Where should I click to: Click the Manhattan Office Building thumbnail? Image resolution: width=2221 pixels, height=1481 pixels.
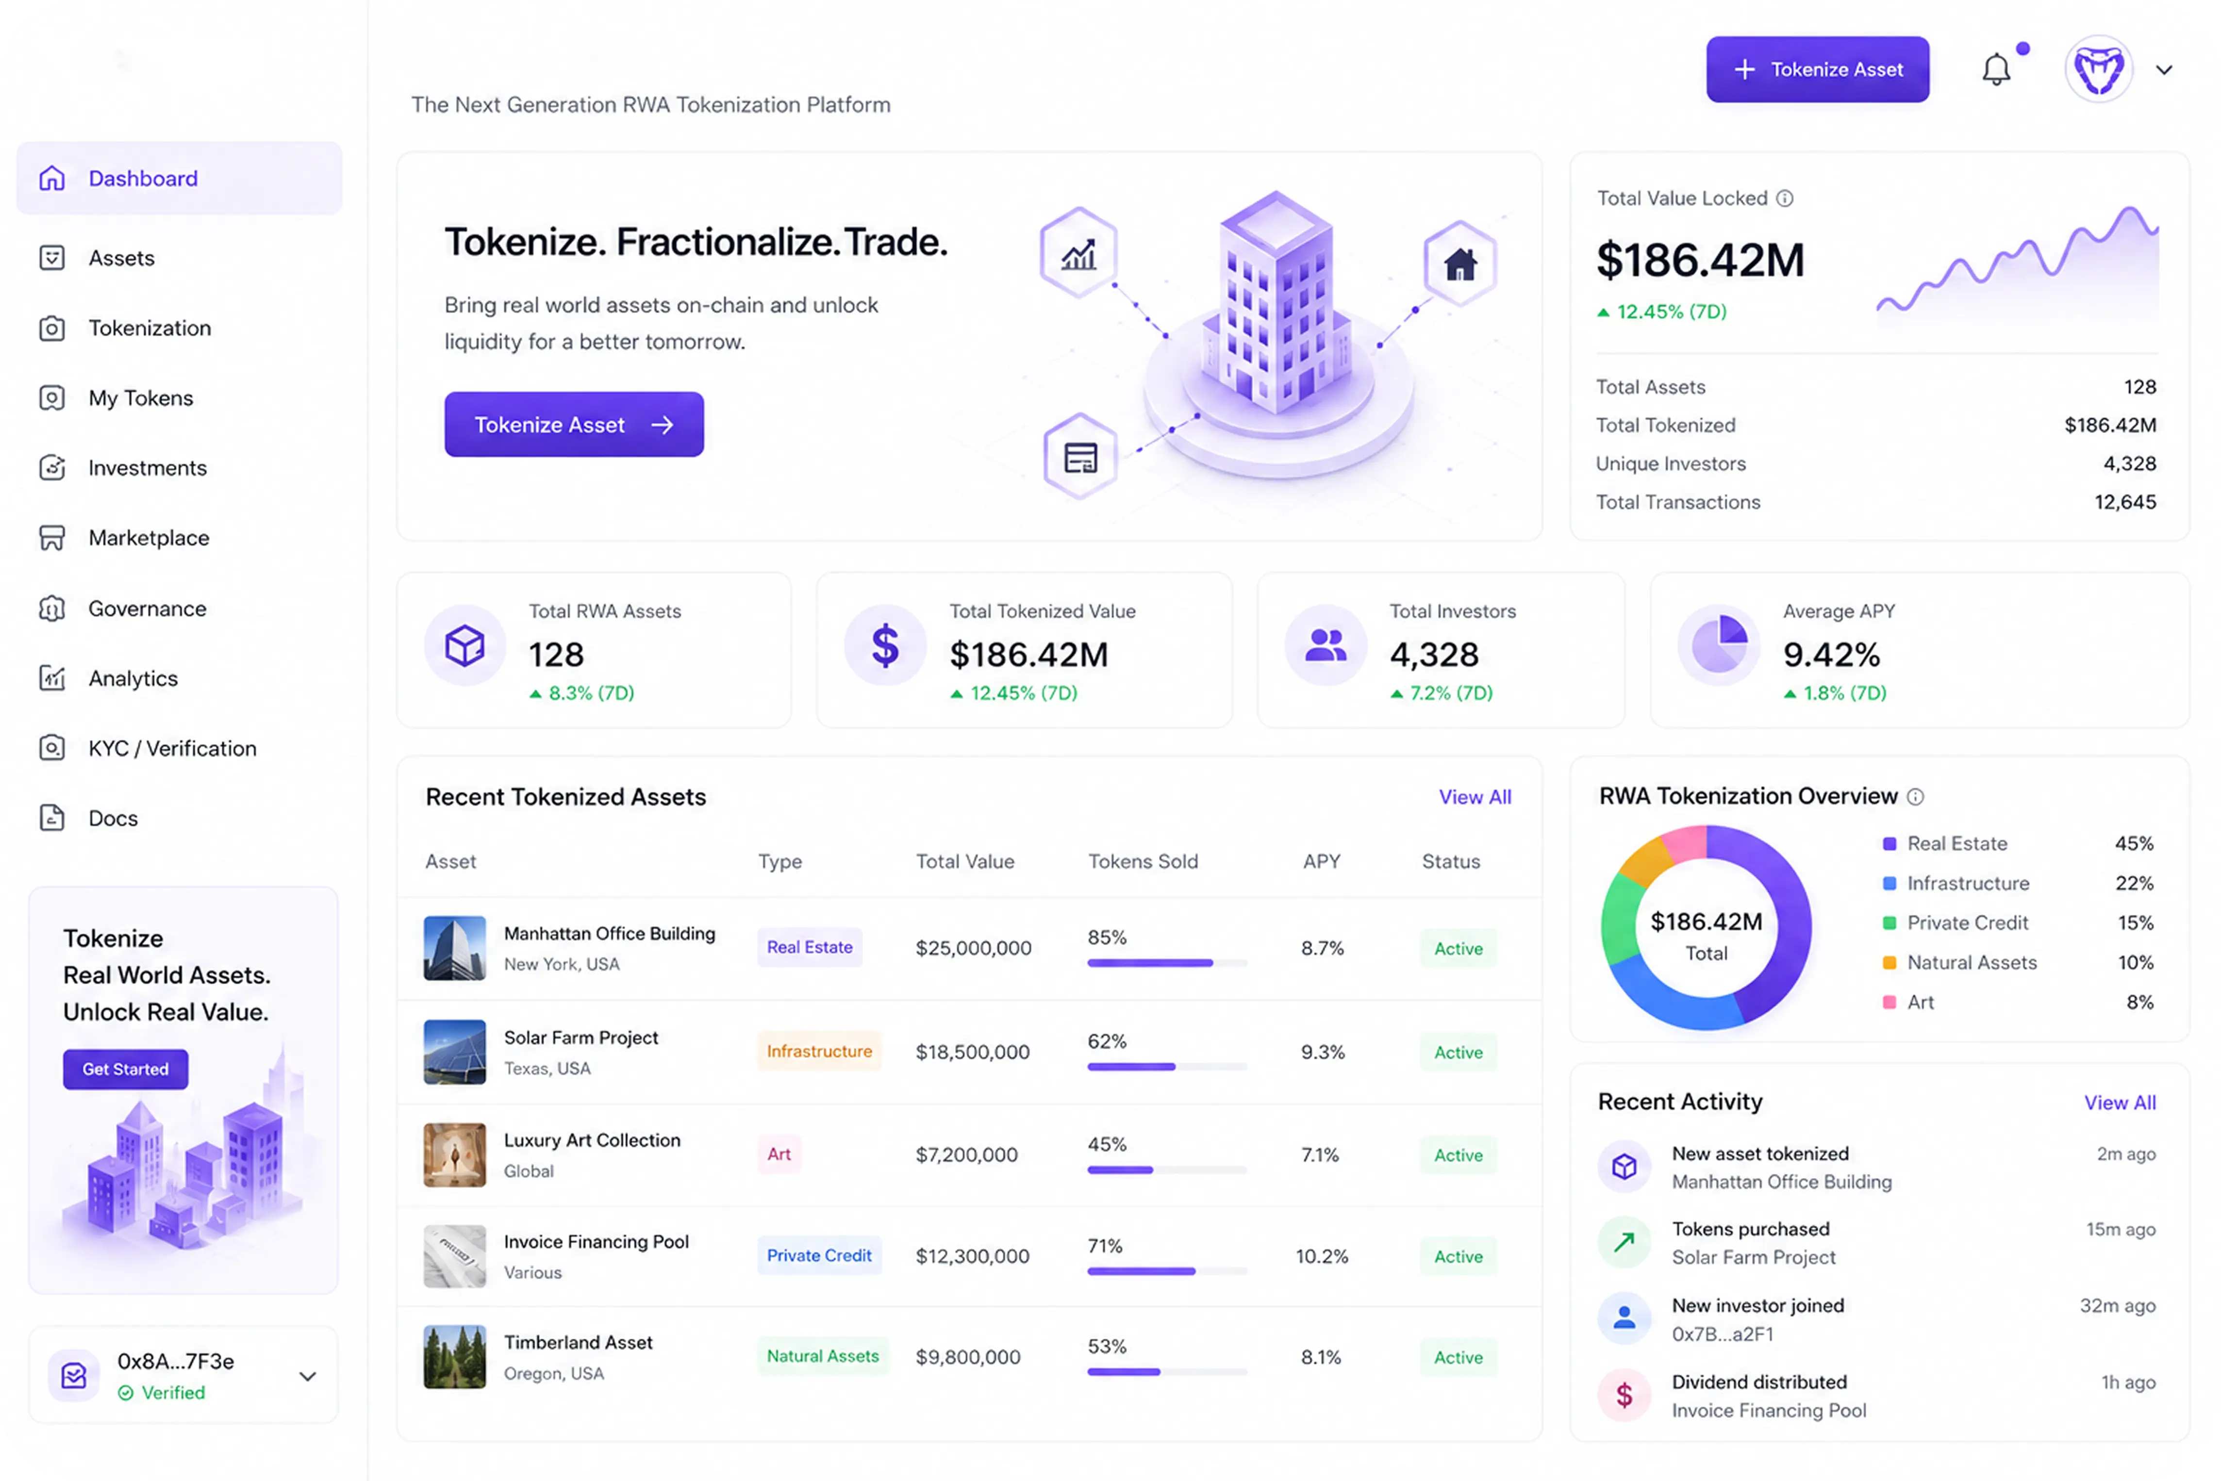tap(454, 947)
